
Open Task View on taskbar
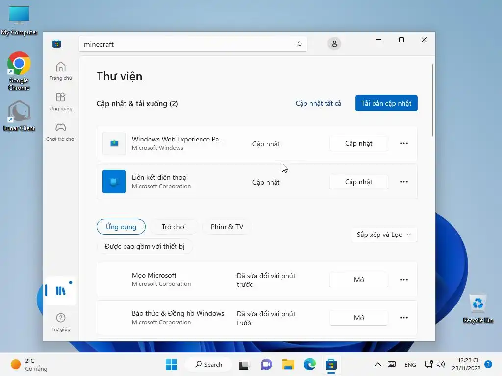point(244,364)
